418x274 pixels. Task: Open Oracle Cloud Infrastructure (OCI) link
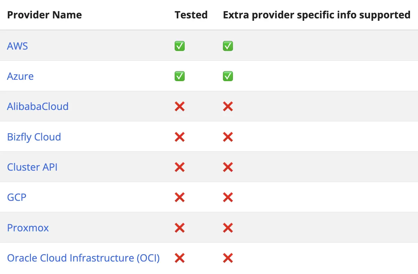(83, 258)
